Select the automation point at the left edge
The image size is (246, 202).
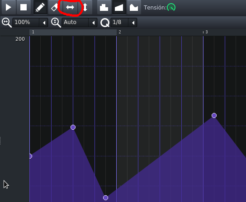pyautogui.click(x=30, y=156)
